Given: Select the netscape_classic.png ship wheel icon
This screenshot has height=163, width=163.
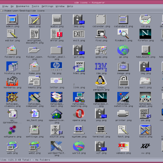Looking at the screenshot, I should (x=12, y=97).
